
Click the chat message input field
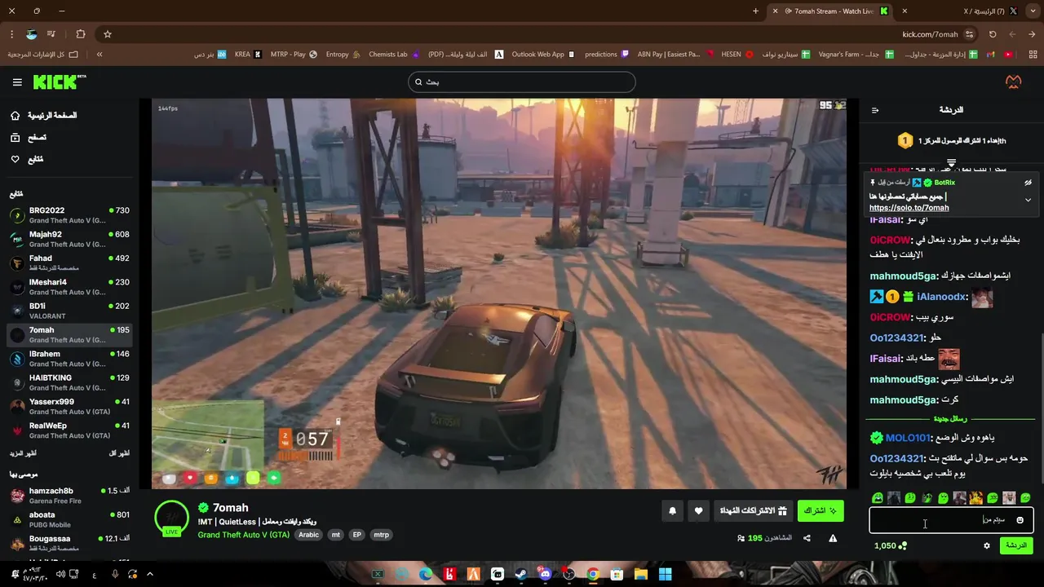pos(951,519)
